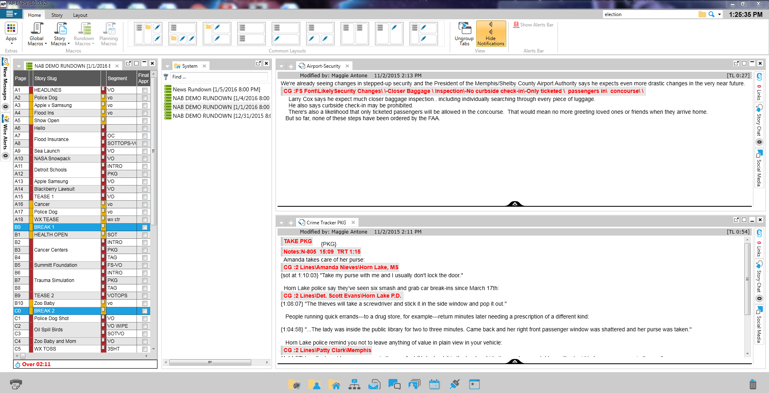Open NAB DEMO RUNDOWN 1/4/2016 entry
This screenshot has height=393, width=769.
tap(217, 98)
